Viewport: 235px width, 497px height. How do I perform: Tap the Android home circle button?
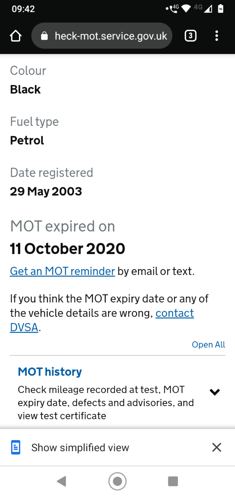click(117, 481)
